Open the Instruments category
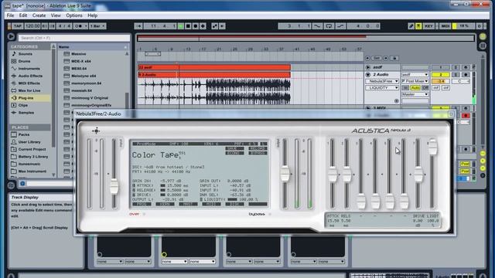The height and width of the screenshot is (278, 495). pyautogui.click(x=29, y=69)
